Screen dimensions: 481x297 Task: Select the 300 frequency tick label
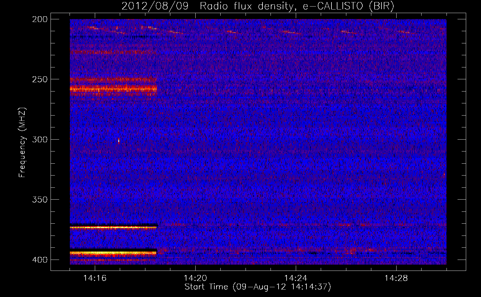[x=40, y=140]
